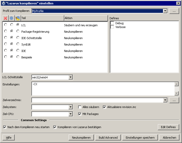The image size is (182, 143).
Task: Enable the Debug define checkbox
Action: [112, 23]
